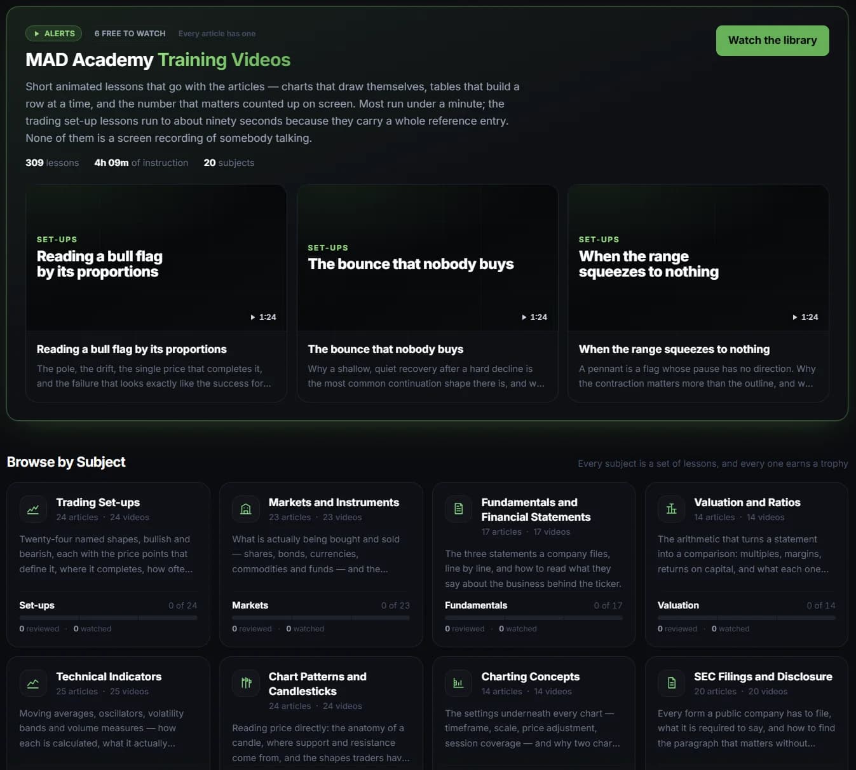856x770 pixels.
Task: Click the Fundamentals and Financial Statements document icon
Action: coord(458,509)
